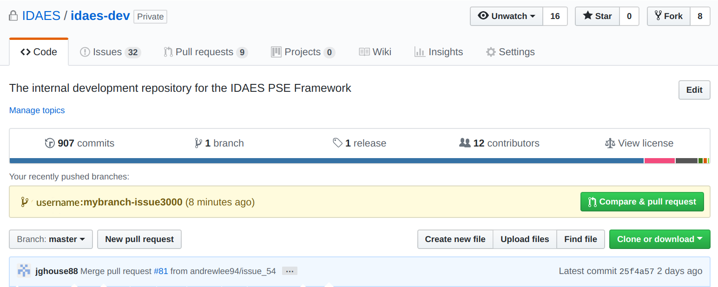Open the Projects tab

point(303,52)
